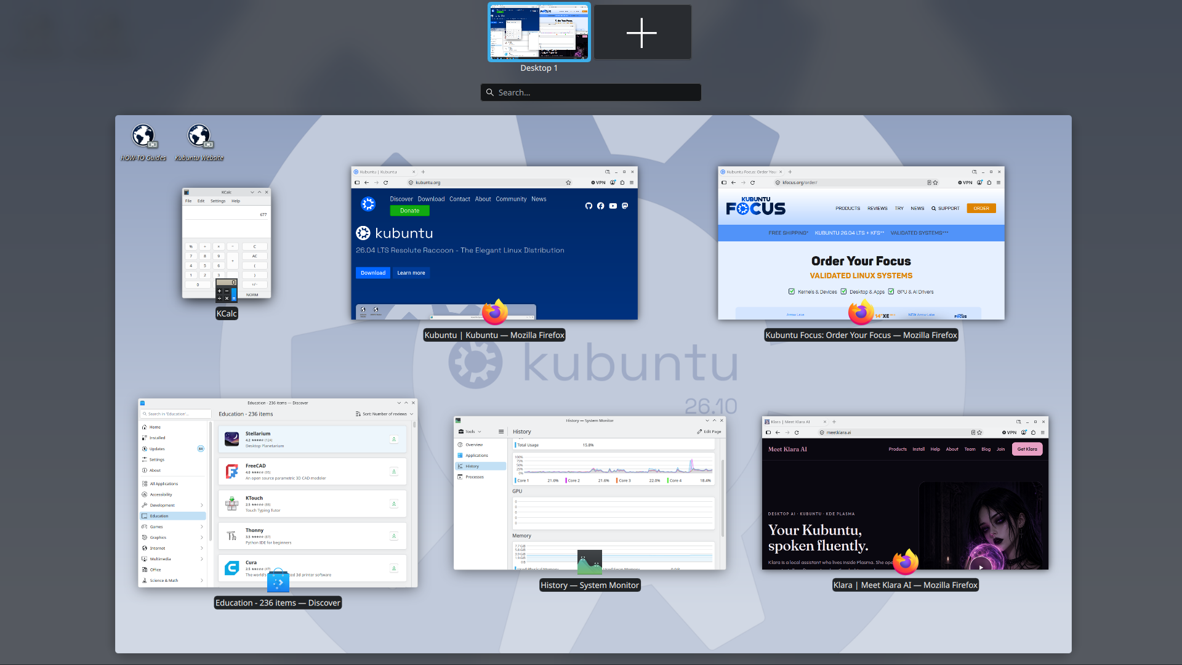Click GPU & AI Drivers checkmark on Focus page
1182x665 pixels.
click(x=891, y=292)
